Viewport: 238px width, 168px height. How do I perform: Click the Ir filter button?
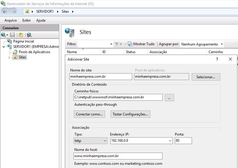[118, 44]
